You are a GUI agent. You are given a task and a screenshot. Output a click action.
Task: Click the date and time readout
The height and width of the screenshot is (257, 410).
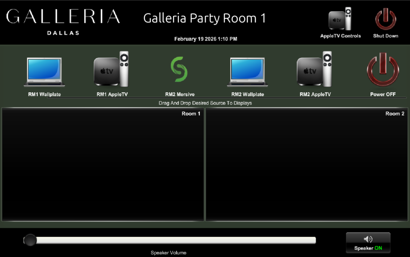pos(205,39)
